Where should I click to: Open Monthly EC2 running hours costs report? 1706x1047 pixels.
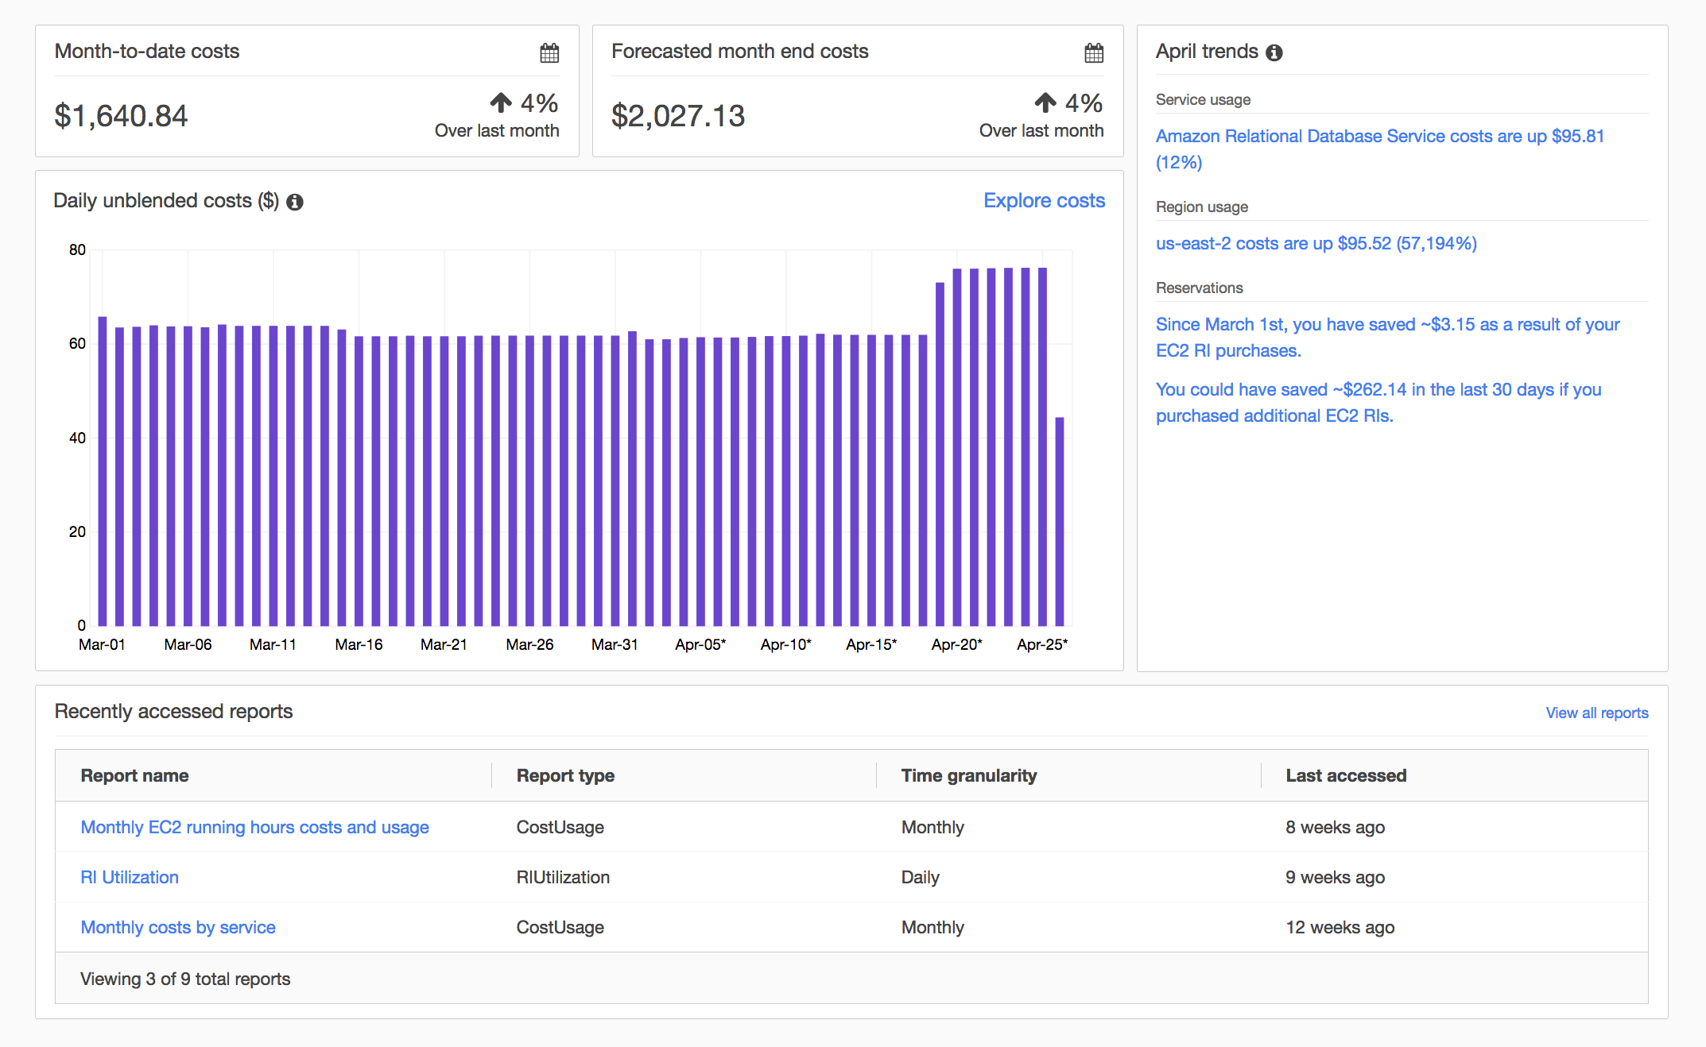tap(254, 827)
